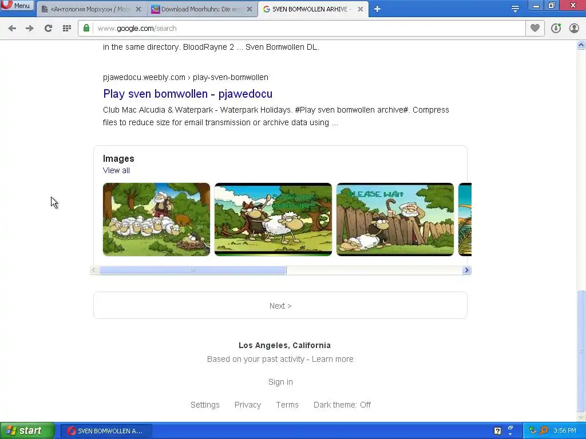Viewport: 586px width, 439px height.
Task: Click the Los Angeles, California location text
Action: tap(284, 345)
